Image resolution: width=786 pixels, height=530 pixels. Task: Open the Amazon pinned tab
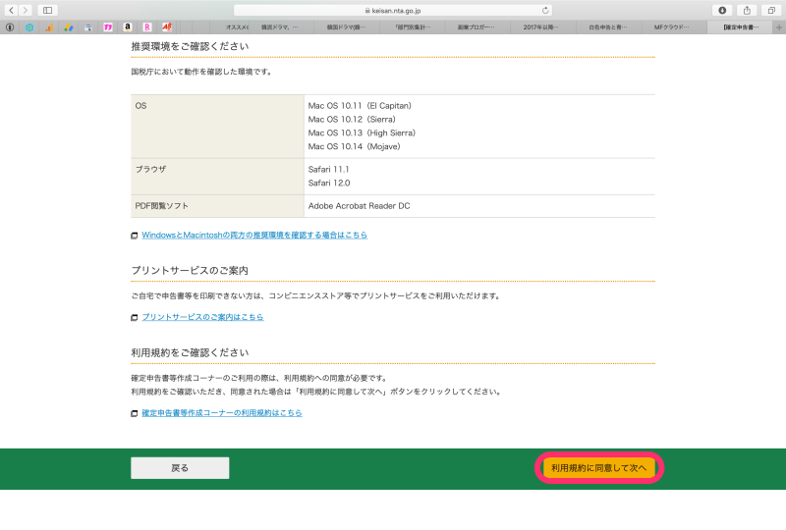128,27
